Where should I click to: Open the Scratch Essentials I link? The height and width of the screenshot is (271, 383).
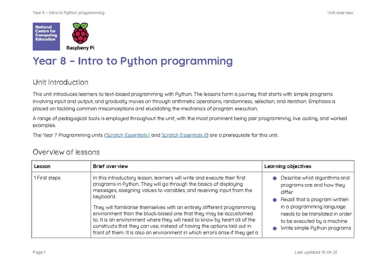tap(128, 135)
